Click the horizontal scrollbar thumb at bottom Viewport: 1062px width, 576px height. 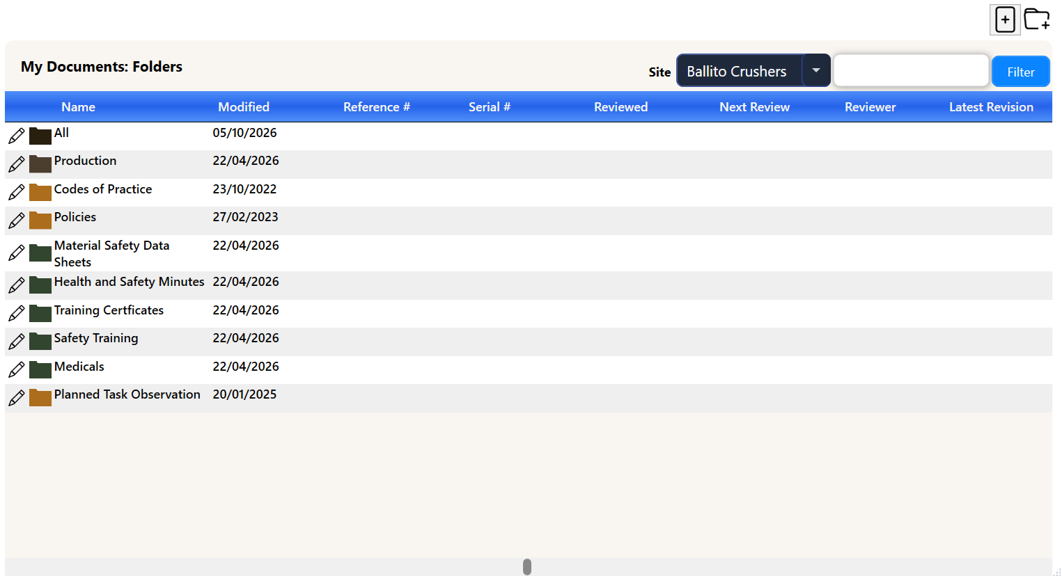coord(527,567)
